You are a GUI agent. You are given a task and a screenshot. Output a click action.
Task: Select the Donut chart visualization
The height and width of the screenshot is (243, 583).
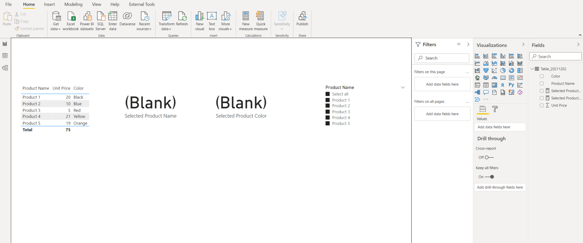pyautogui.click(x=511, y=70)
